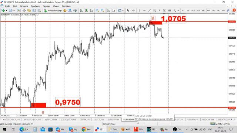Open the arrows objects tool icon
The height and width of the screenshot is (133, 237).
coord(175,10)
